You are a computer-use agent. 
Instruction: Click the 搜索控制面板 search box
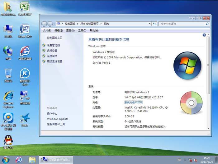[182, 24]
